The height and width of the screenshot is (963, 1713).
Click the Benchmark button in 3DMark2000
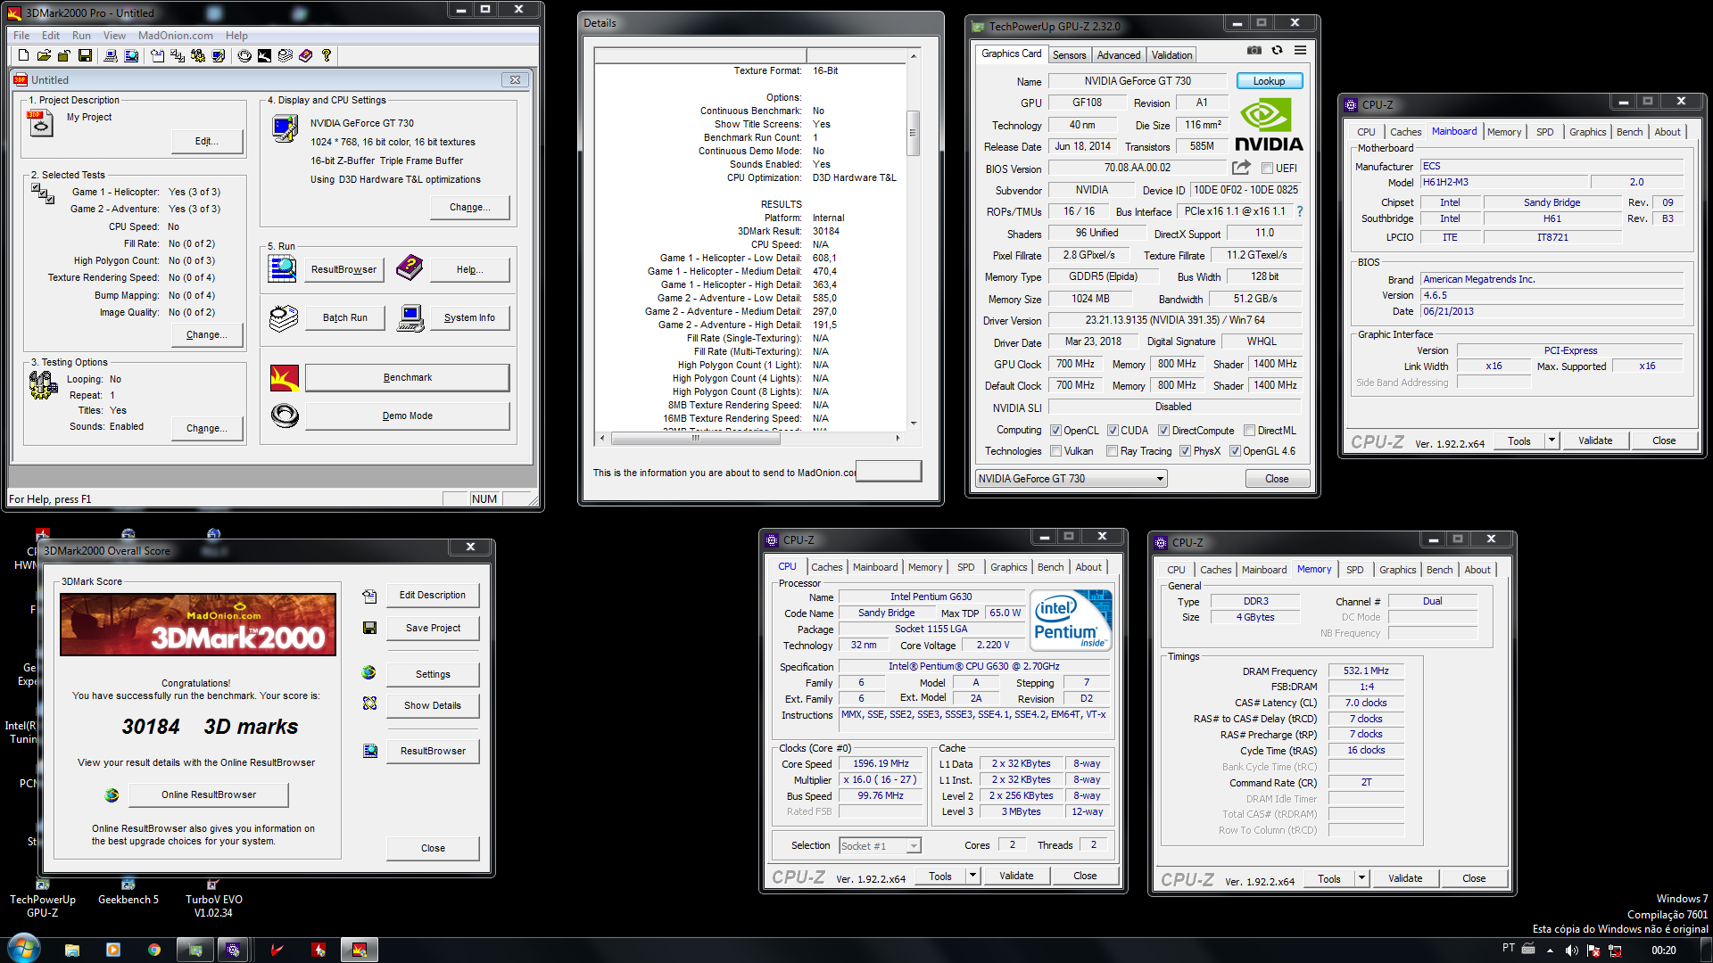coord(407,378)
